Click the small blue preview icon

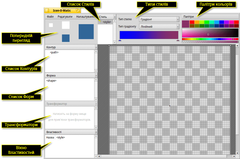coord(66,38)
